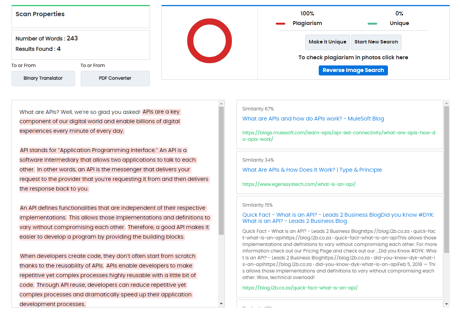Click scroll down arrow of results panel
The image size is (461, 316).
[447, 304]
